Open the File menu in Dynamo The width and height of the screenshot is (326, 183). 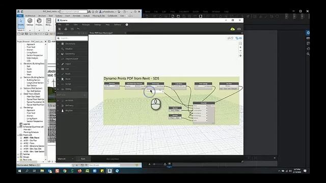pos(60,25)
